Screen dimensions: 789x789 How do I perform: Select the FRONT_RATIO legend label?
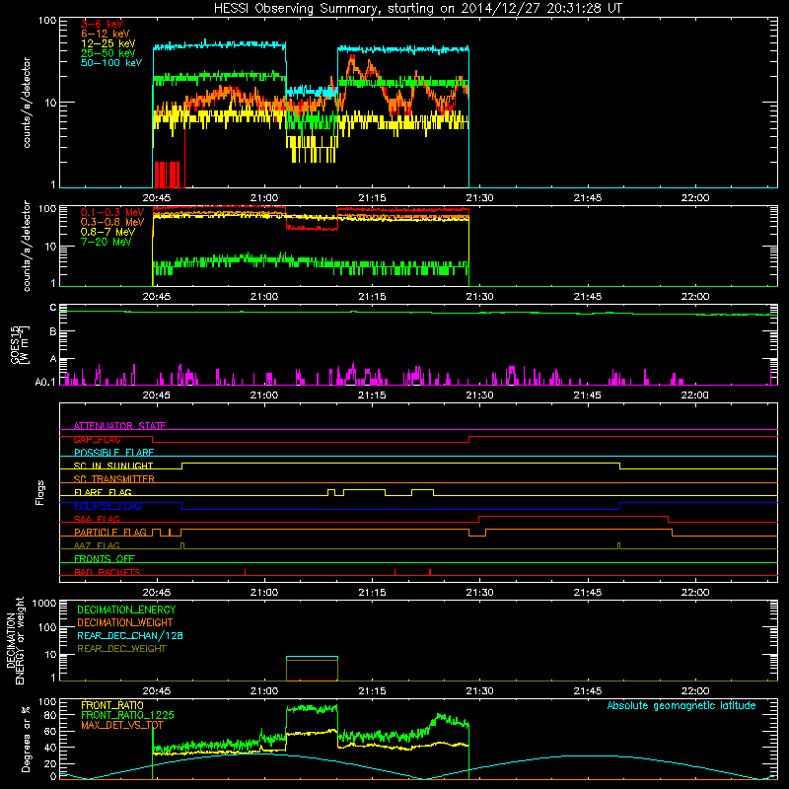pos(112,705)
